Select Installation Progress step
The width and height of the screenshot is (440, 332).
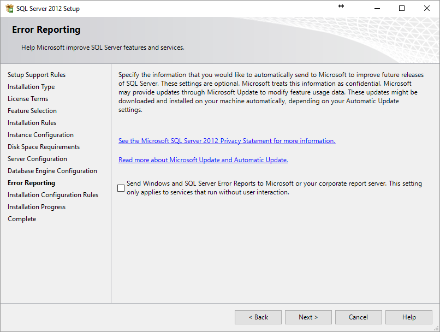tap(37, 207)
